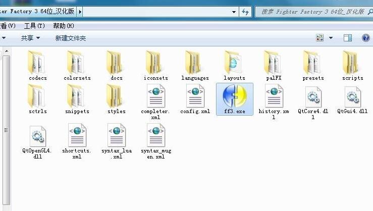Expand the view options dropdown arrow

pos(331,38)
